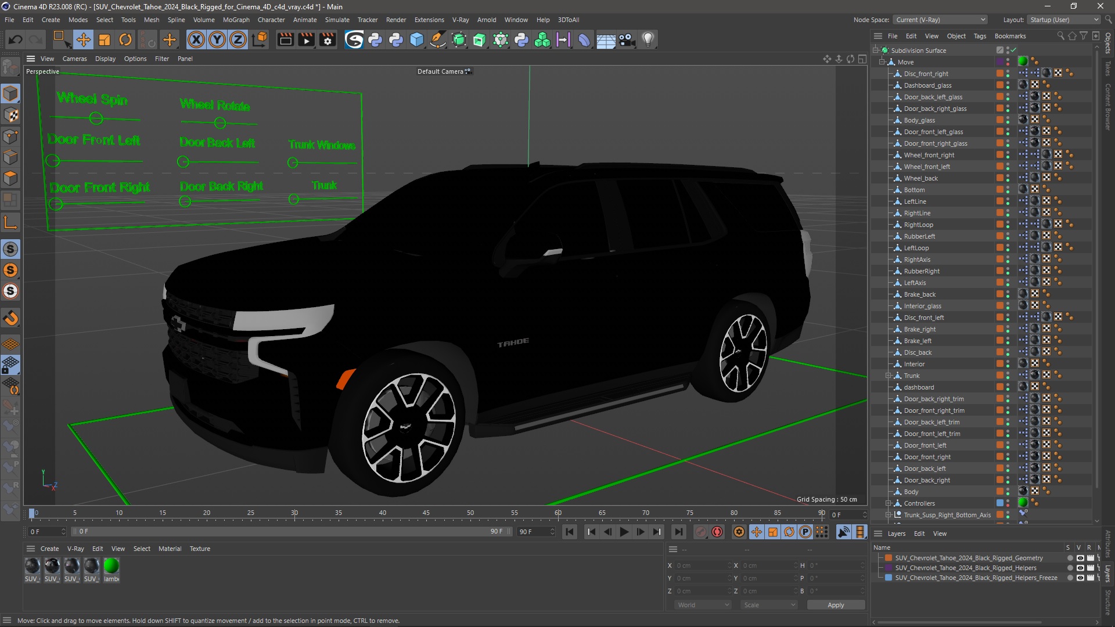The width and height of the screenshot is (1115, 627).
Task: Render view clapperboard icon
Action: [x=285, y=39]
